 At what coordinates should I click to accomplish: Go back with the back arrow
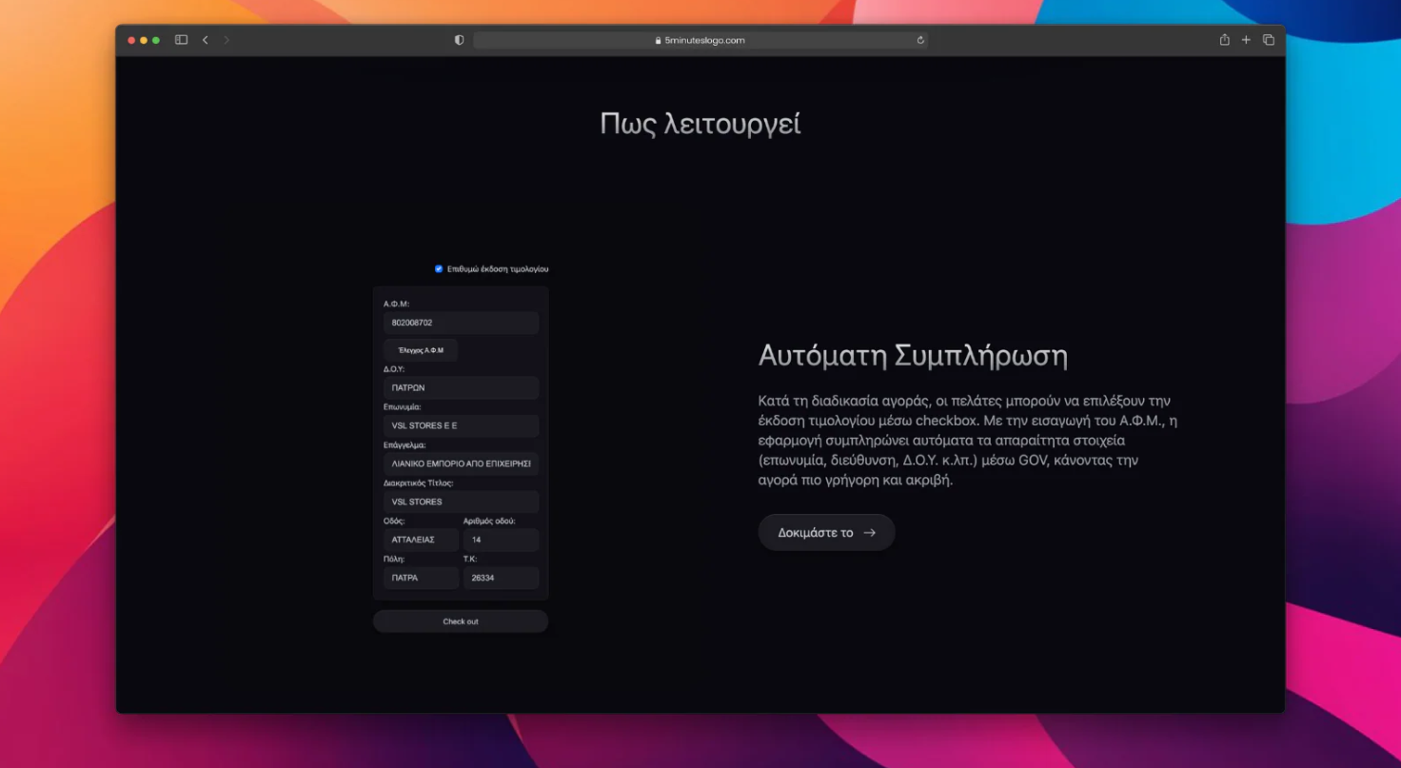click(206, 40)
